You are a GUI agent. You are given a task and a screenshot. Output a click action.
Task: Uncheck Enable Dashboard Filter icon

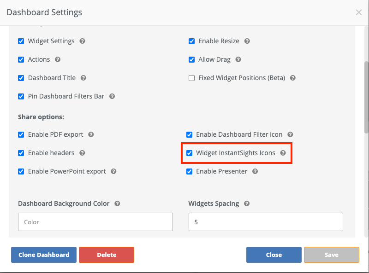pyautogui.click(x=190, y=135)
